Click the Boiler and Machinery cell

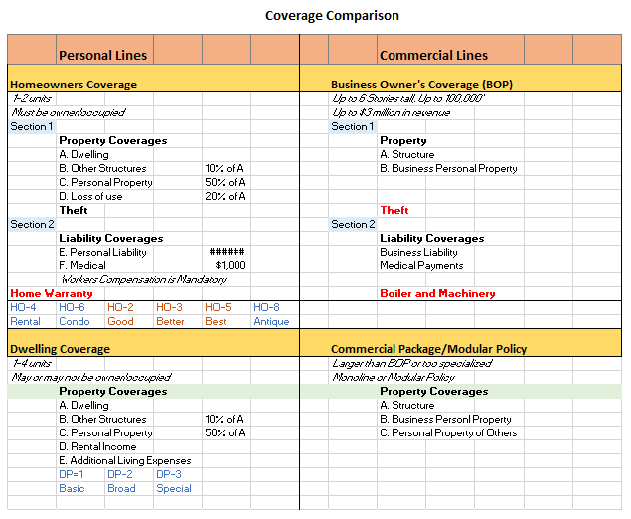coord(437,293)
